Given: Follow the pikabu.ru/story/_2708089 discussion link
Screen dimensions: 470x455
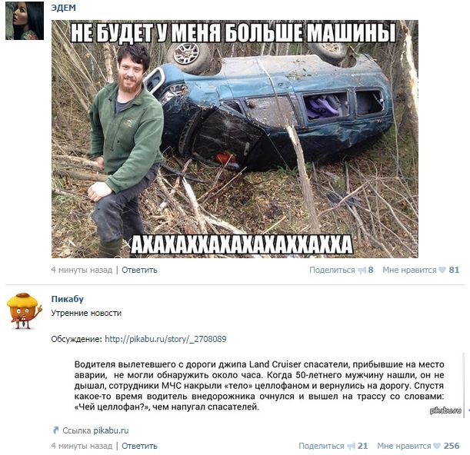Looking at the screenshot, I should [165, 339].
